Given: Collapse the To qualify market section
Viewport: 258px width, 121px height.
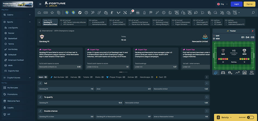Looking at the screenshot, I should (x=207, y=97).
